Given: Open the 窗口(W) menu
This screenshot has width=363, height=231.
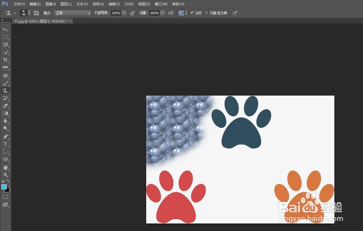Looking at the screenshot, I should [161, 4].
